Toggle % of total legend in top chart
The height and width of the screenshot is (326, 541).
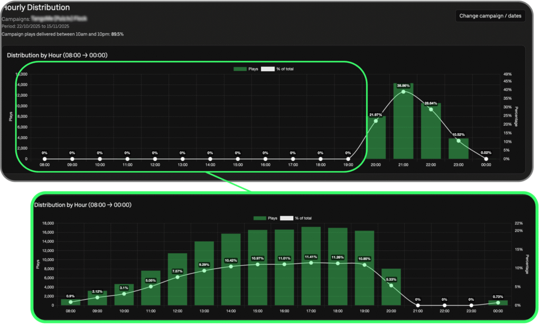277,69
